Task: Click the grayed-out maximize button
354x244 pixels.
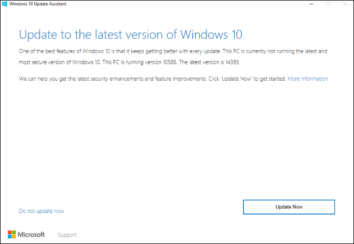Action: (x=328, y=4)
